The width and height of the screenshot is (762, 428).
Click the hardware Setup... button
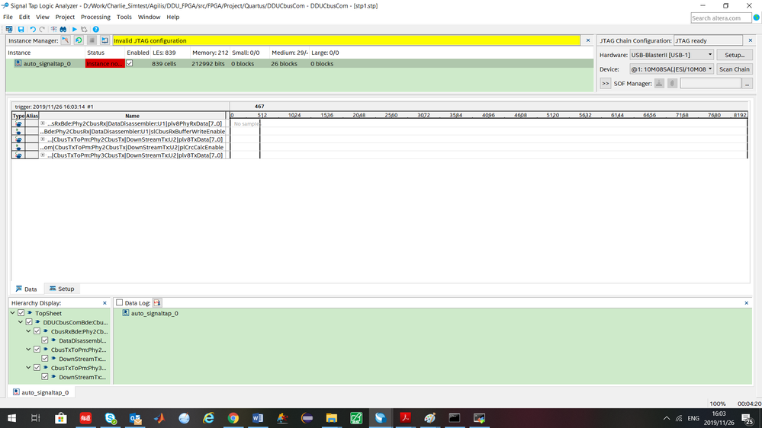[x=735, y=55]
